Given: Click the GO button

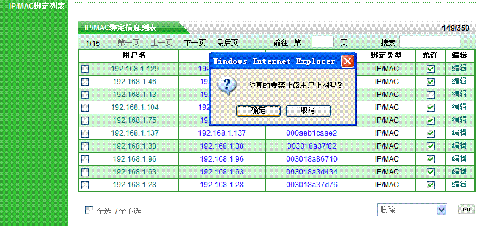Looking at the screenshot, I should click(466, 209).
